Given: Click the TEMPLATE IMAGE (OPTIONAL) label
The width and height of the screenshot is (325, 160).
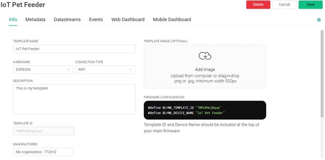Looking at the screenshot, I should [x=166, y=41].
